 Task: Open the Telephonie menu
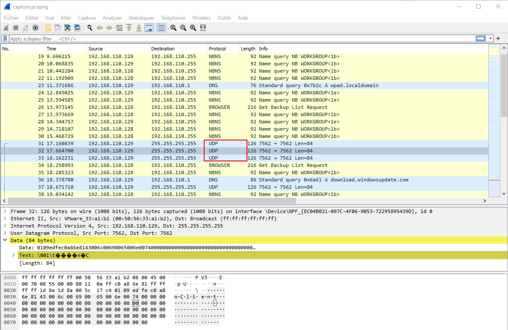[x=173, y=18]
